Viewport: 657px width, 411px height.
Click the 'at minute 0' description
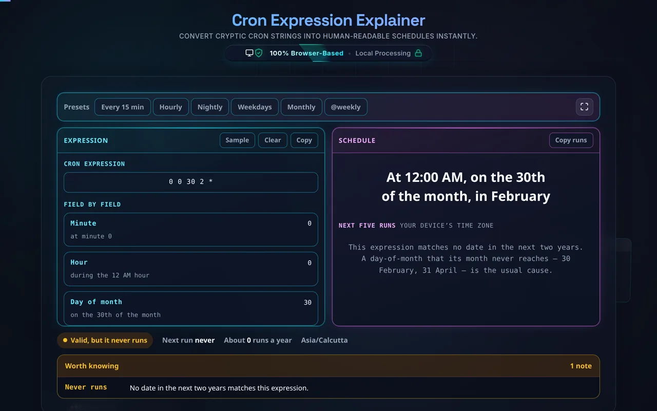click(x=91, y=236)
